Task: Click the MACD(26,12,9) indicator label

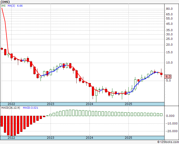Action: point(11,108)
